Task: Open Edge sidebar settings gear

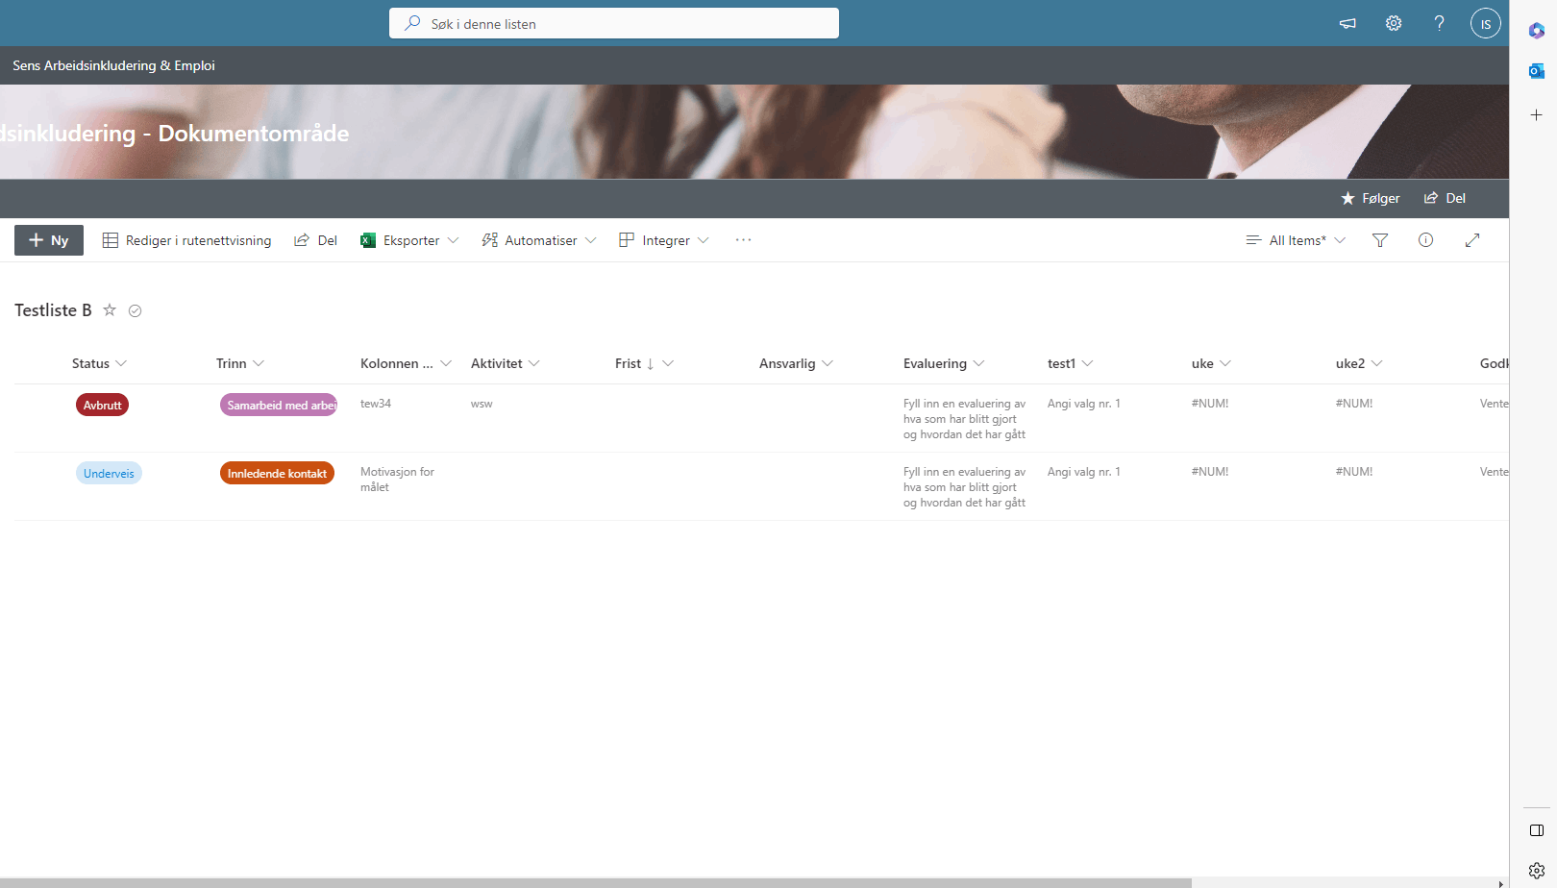Action: (x=1536, y=870)
